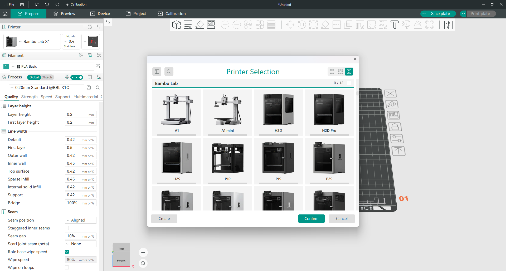Open the File menu
Image resolution: width=506 pixels, height=271 pixels.
click(9, 4)
